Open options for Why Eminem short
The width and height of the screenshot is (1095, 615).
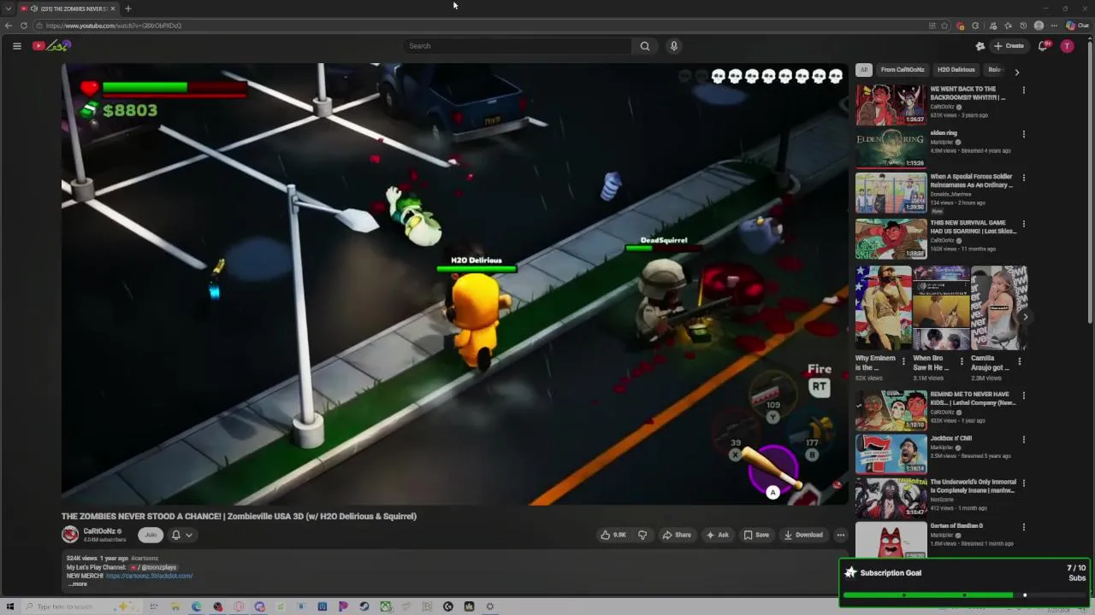coord(903,361)
